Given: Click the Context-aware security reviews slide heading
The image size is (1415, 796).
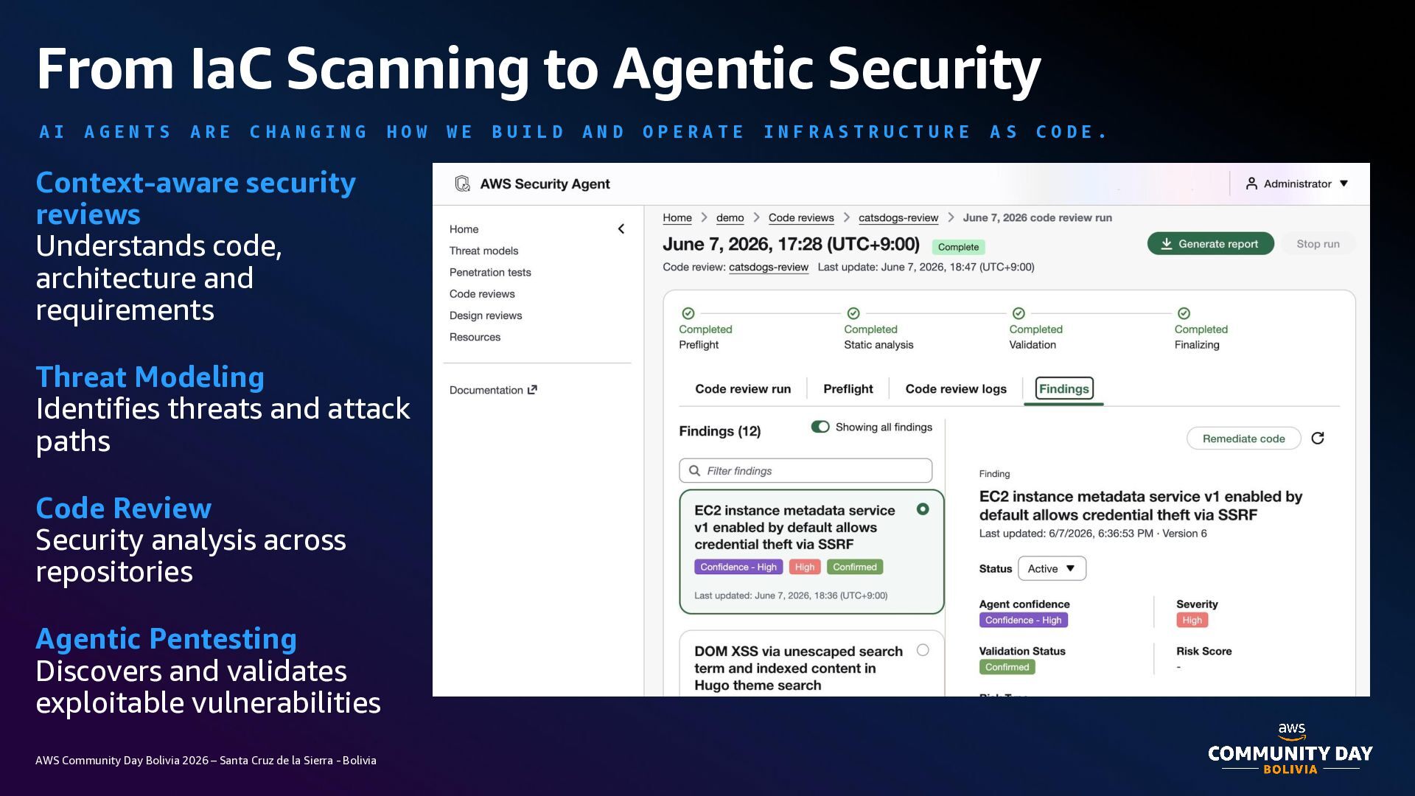Looking at the screenshot, I should (196, 198).
